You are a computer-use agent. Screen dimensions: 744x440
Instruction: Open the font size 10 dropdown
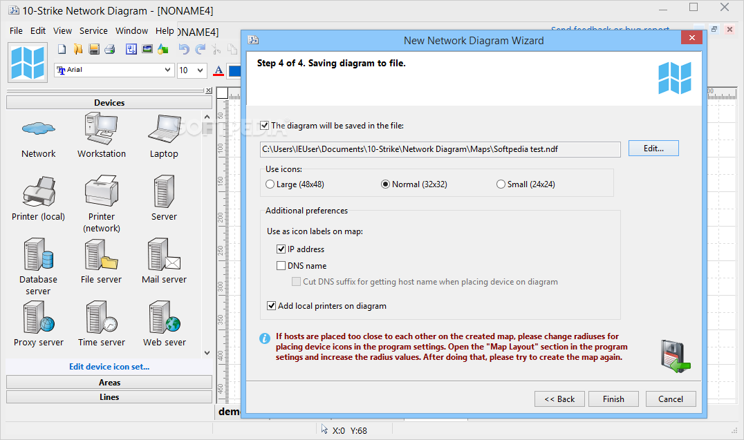coord(201,70)
